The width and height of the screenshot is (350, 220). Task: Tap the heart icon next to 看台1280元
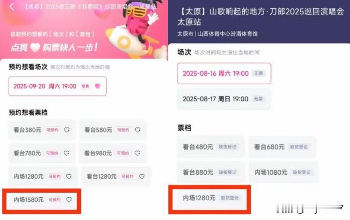point(142,177)
